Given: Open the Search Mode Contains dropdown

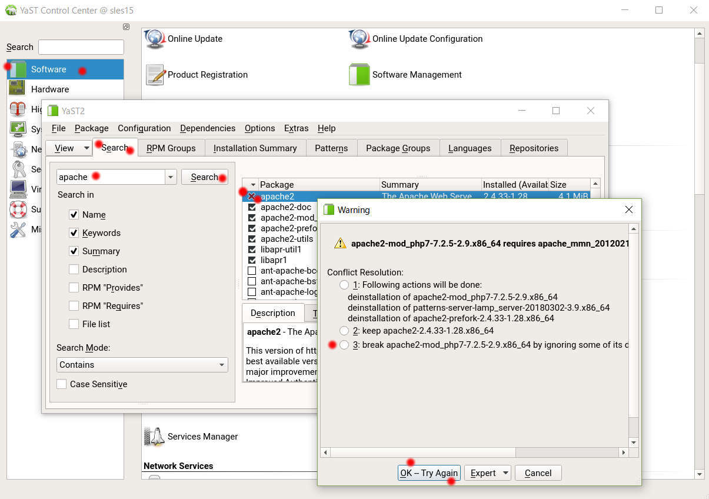Looking at the screenshot, I should coord(142,365).
